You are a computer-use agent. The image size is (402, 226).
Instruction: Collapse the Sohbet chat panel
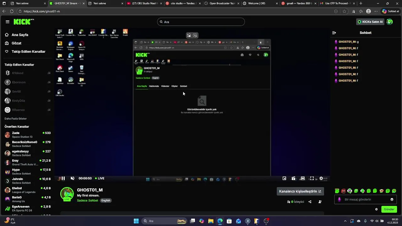(334, 33)
